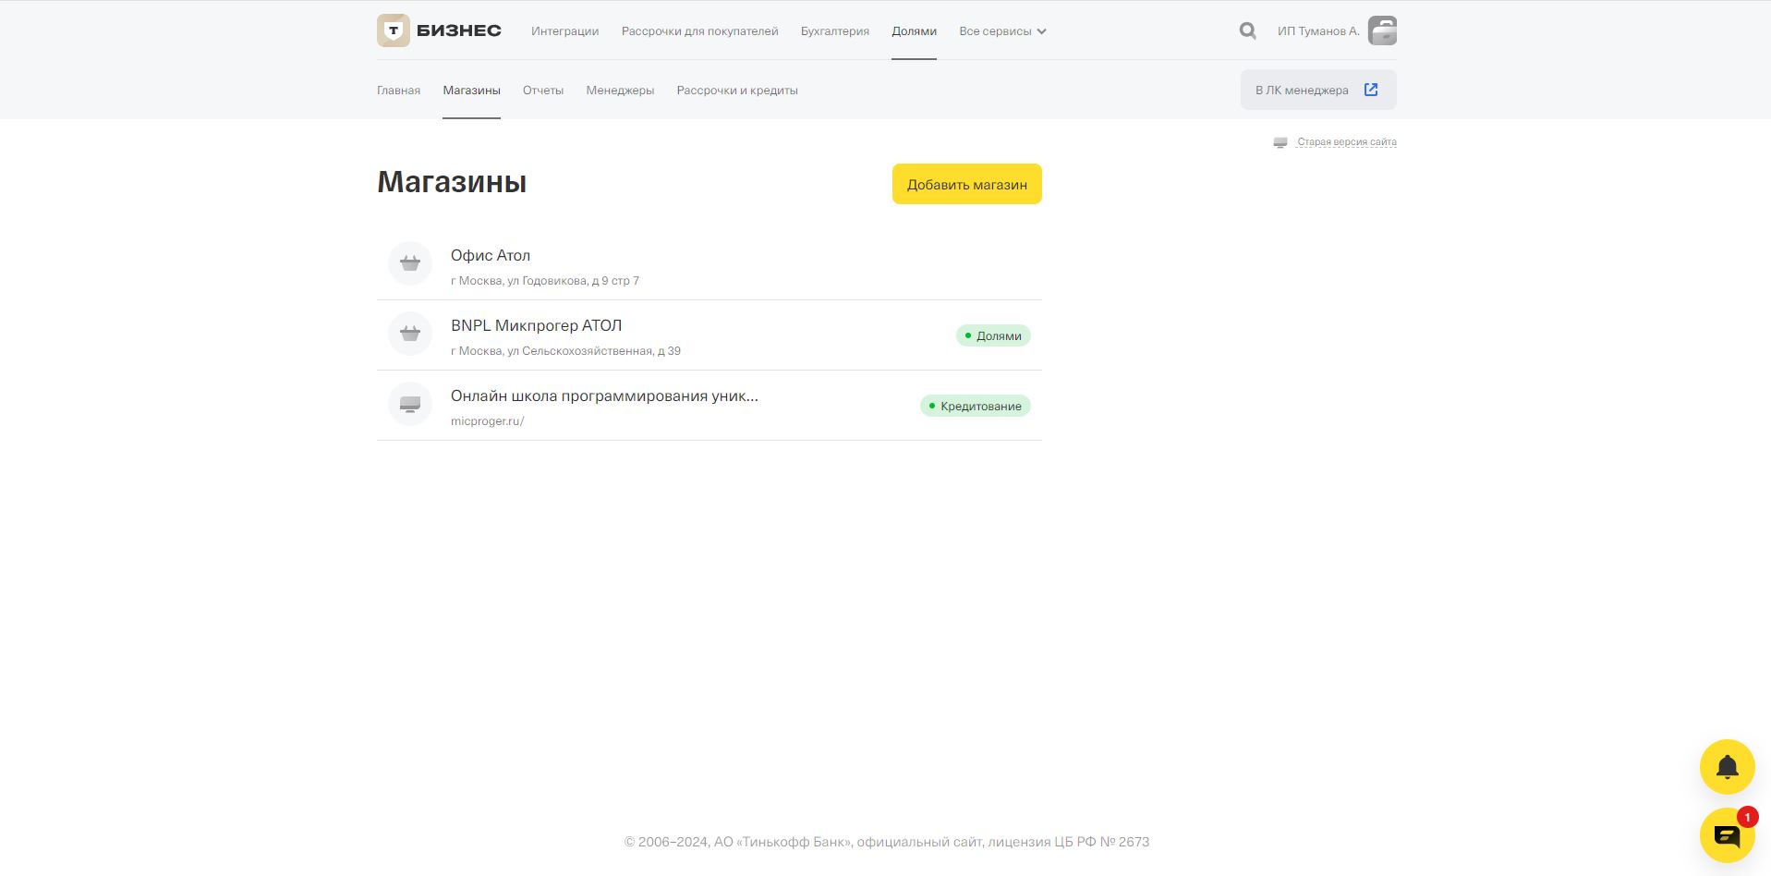Viewport: 1771px width, 876px height.
Task: Click the Тинькофф Банк footer copyright text
Action: (887, 842)
